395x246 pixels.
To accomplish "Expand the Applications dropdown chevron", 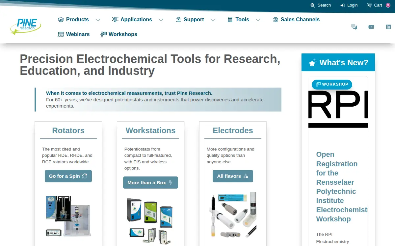I will [161, 20].
